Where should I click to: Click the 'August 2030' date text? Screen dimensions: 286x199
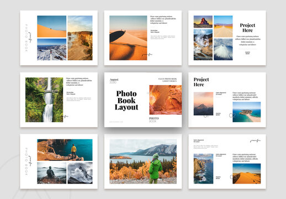[x=114, y=81]
